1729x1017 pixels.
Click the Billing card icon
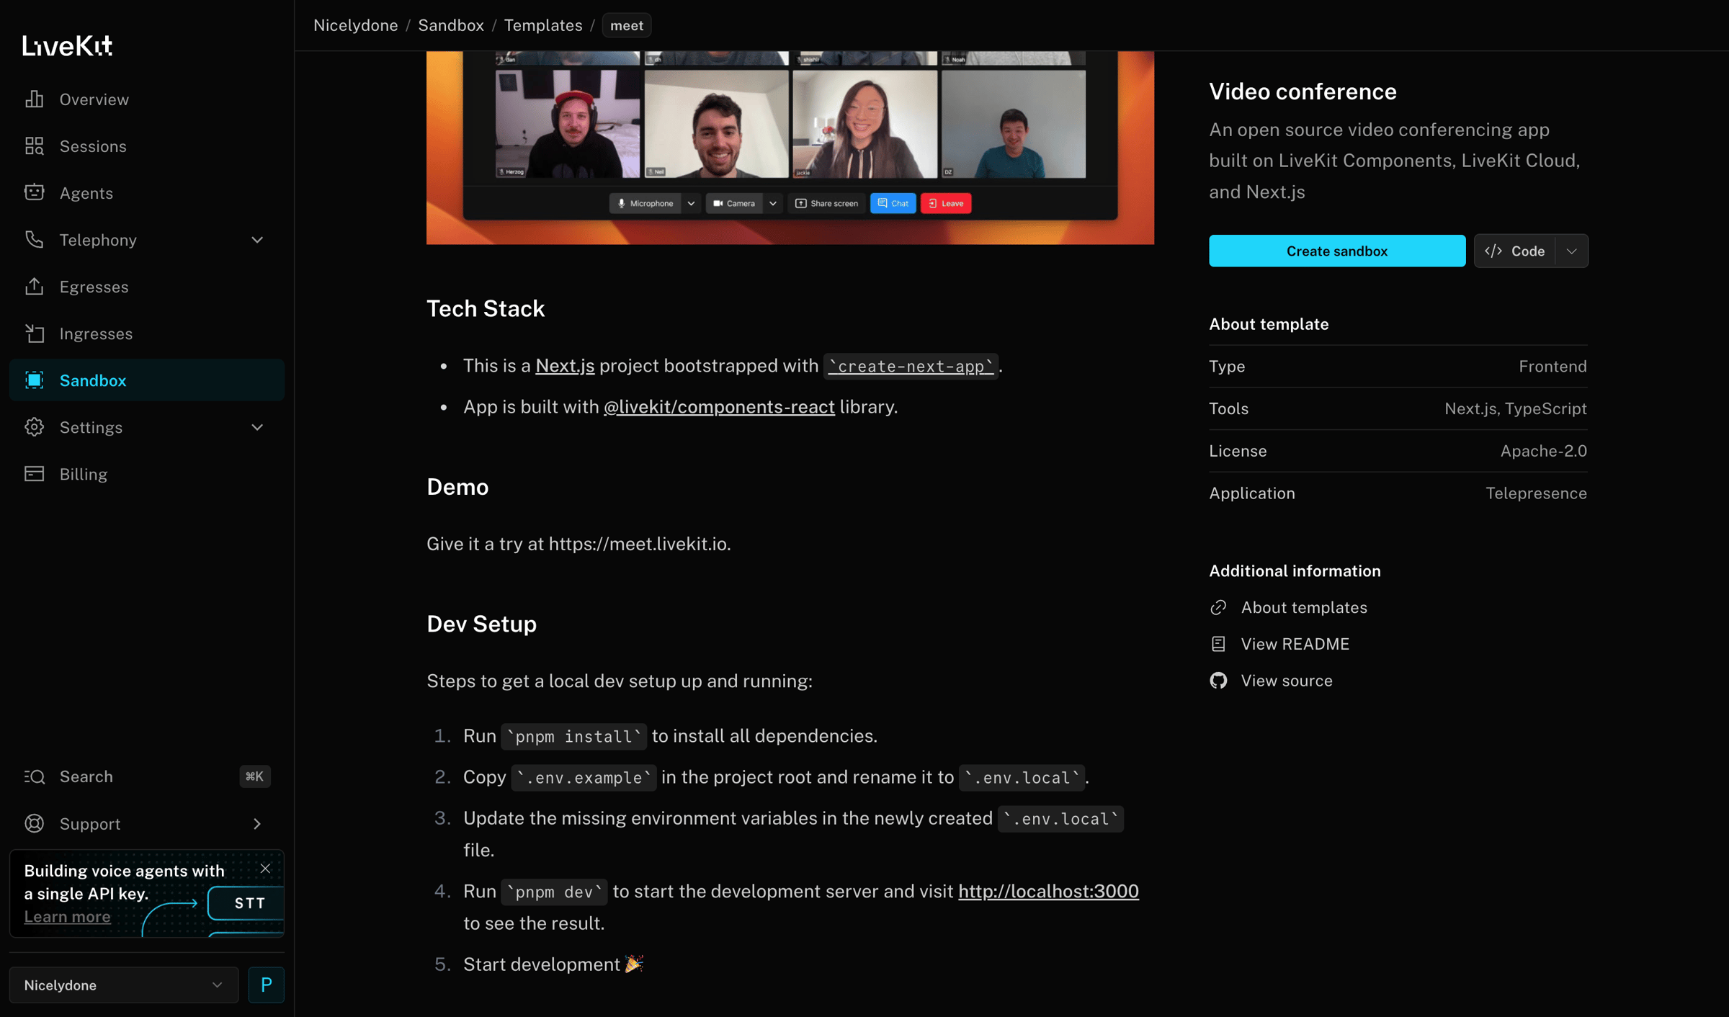click(x=34, y=473)
